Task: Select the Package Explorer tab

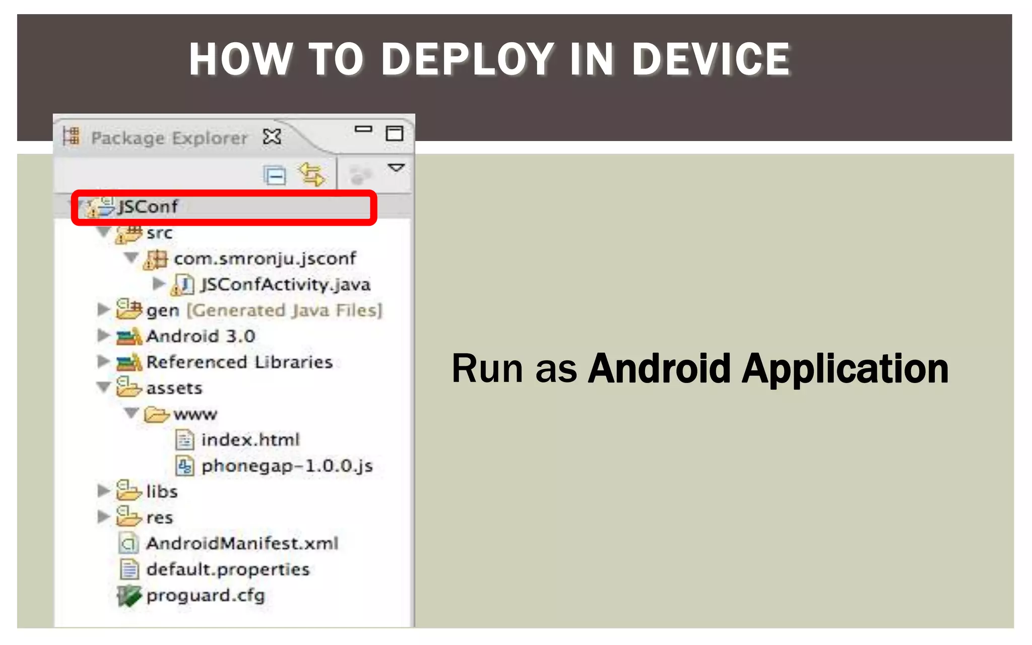Action: pos(169,138)
